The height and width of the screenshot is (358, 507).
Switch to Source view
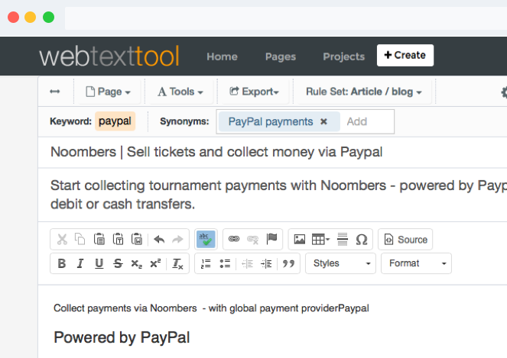point(405,240)
